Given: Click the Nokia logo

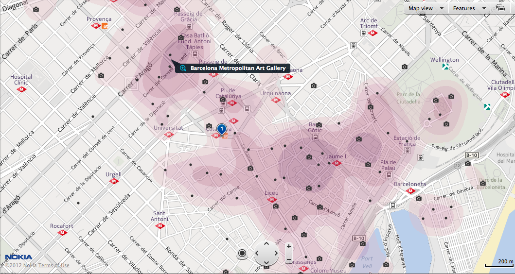Looking at the screenshot, I should coord(18,257).
